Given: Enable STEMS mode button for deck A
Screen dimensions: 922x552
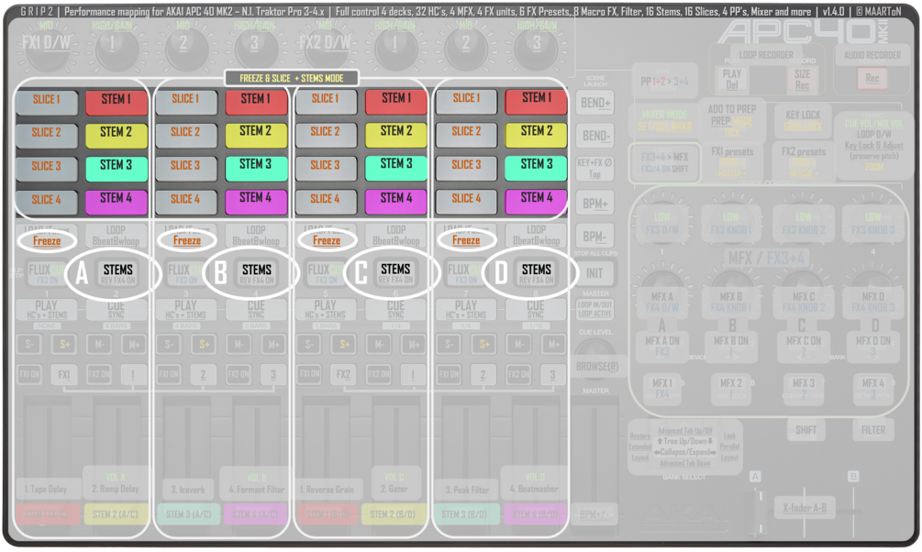Looking at the screenshot, I should pos(117,273).
